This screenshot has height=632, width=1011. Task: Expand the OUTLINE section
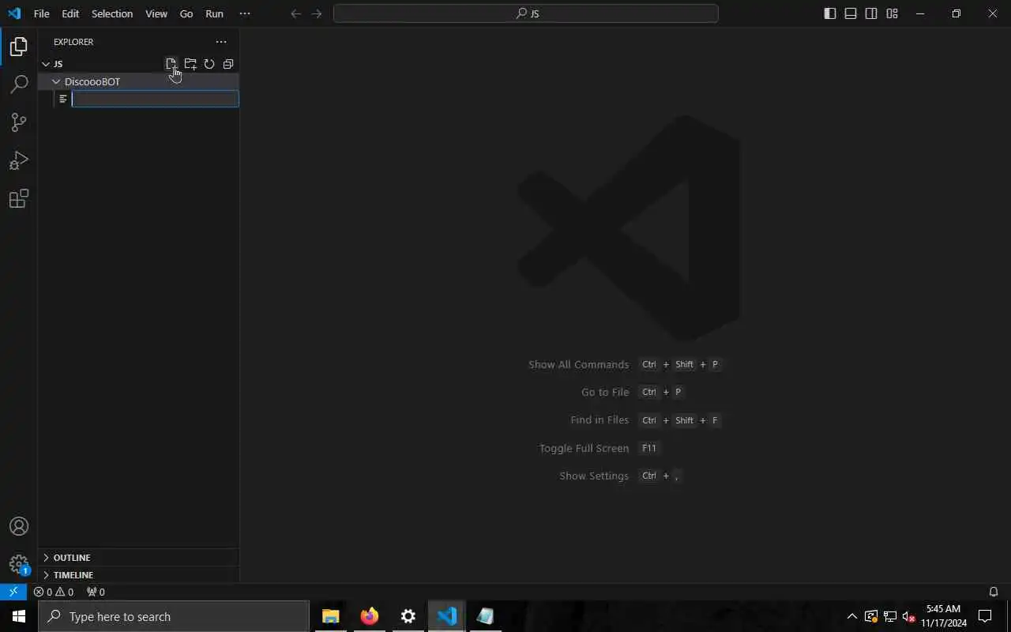pos(138,558)
